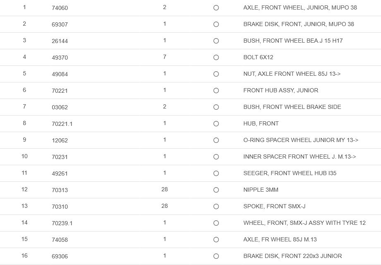Select the FRONT HUB ASSY, JUNIOR circle
This screenshot has height=265, width=381.
click(x=216, y=91)
